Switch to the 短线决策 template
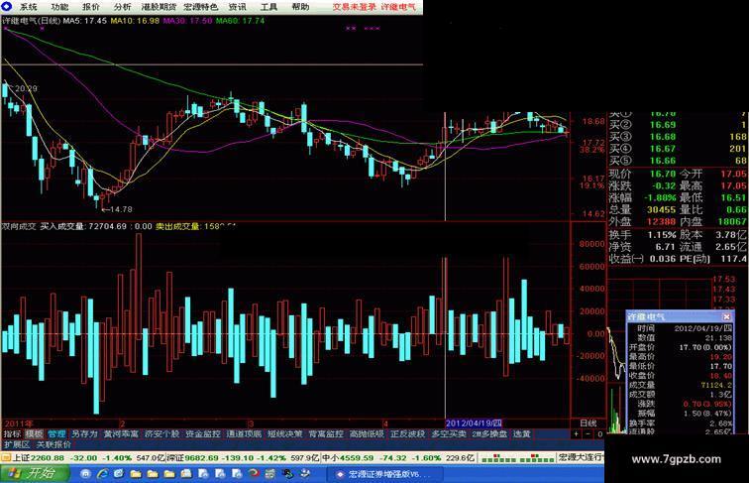Screen dimensions: 749x483 coord(285,434)
